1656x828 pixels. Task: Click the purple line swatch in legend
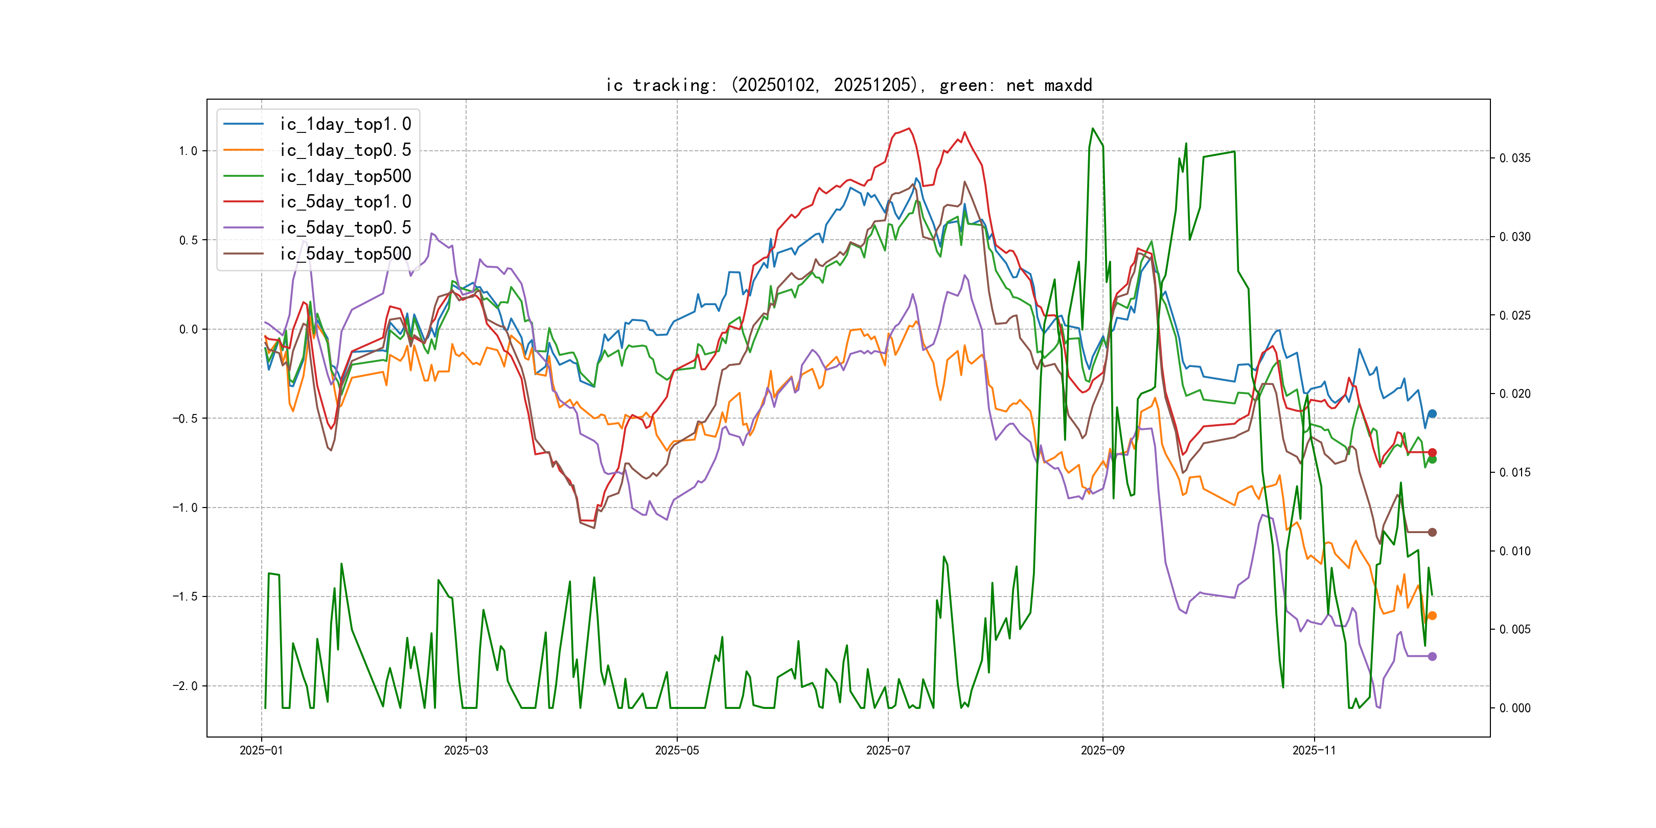pyautogui.click(x=243, y=227)
